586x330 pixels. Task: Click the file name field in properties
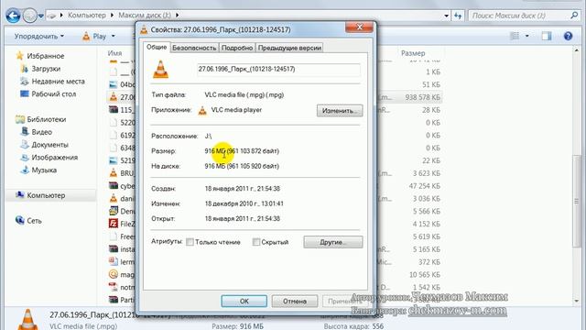(x=278, y=70)
